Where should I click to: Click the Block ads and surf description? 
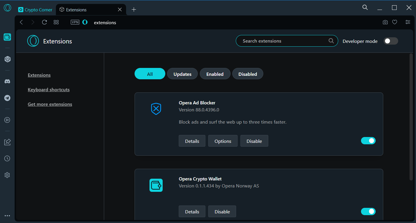point(233,122)
